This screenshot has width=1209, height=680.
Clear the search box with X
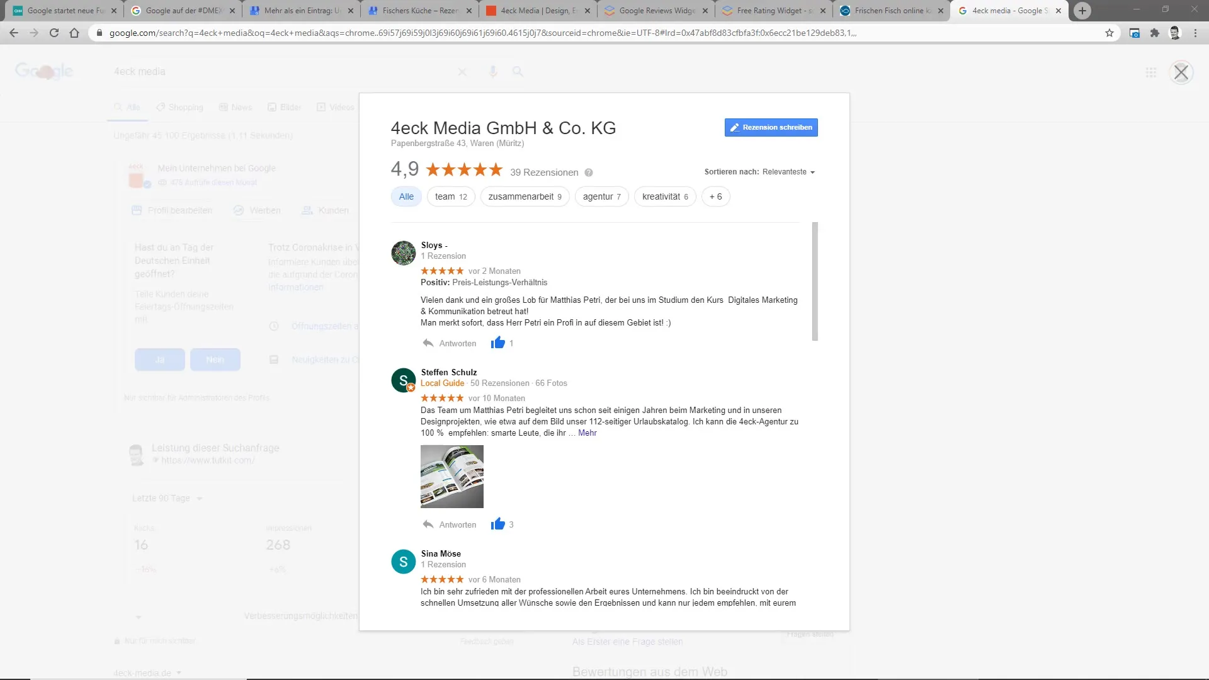point(462,72)
